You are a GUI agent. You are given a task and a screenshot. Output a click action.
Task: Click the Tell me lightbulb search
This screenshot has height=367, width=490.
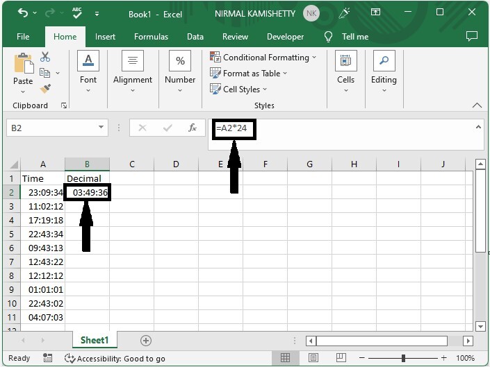tap(346, 37)
